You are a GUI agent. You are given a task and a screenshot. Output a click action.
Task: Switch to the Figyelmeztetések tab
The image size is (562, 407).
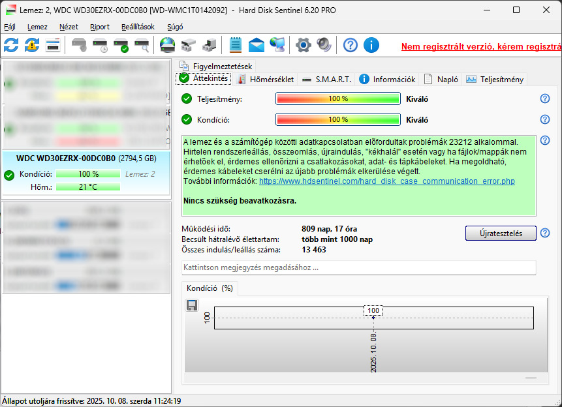point(216,67)
